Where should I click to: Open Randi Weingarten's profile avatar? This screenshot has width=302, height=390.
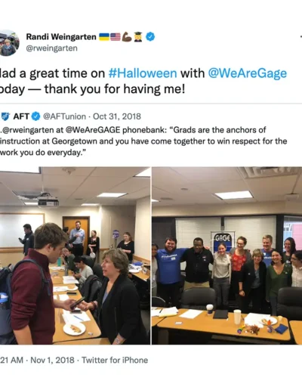point(9,43)
